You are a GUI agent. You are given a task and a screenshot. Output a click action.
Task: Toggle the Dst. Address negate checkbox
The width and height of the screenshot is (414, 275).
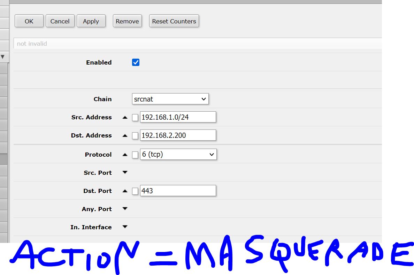135,136
